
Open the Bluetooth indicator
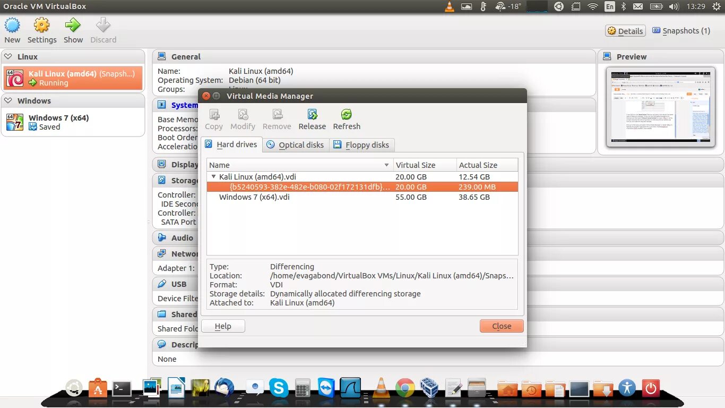[x=624, y=6]
